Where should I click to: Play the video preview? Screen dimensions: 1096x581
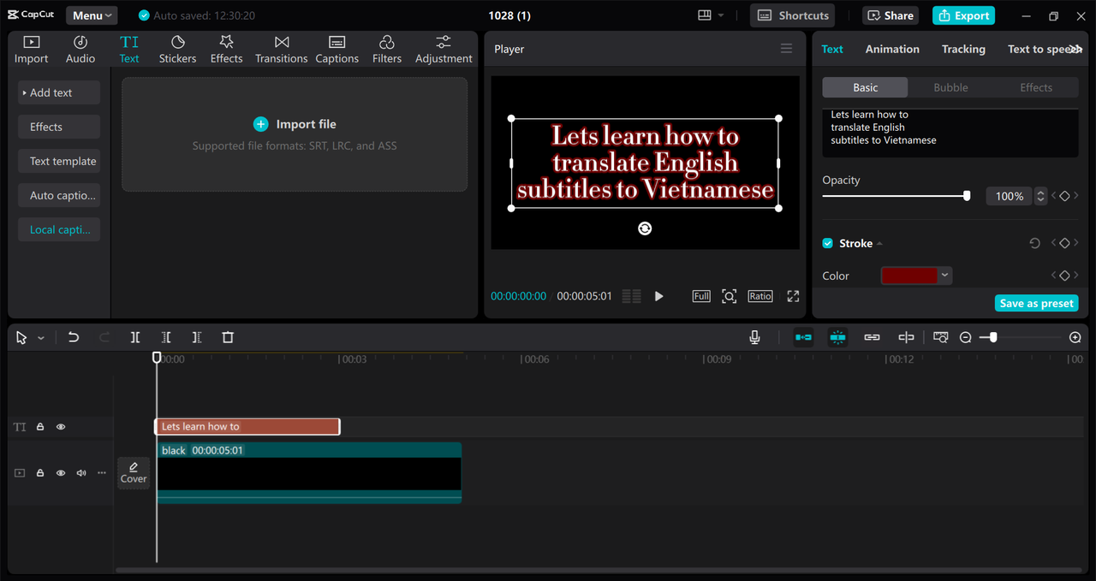coord(658,296)
